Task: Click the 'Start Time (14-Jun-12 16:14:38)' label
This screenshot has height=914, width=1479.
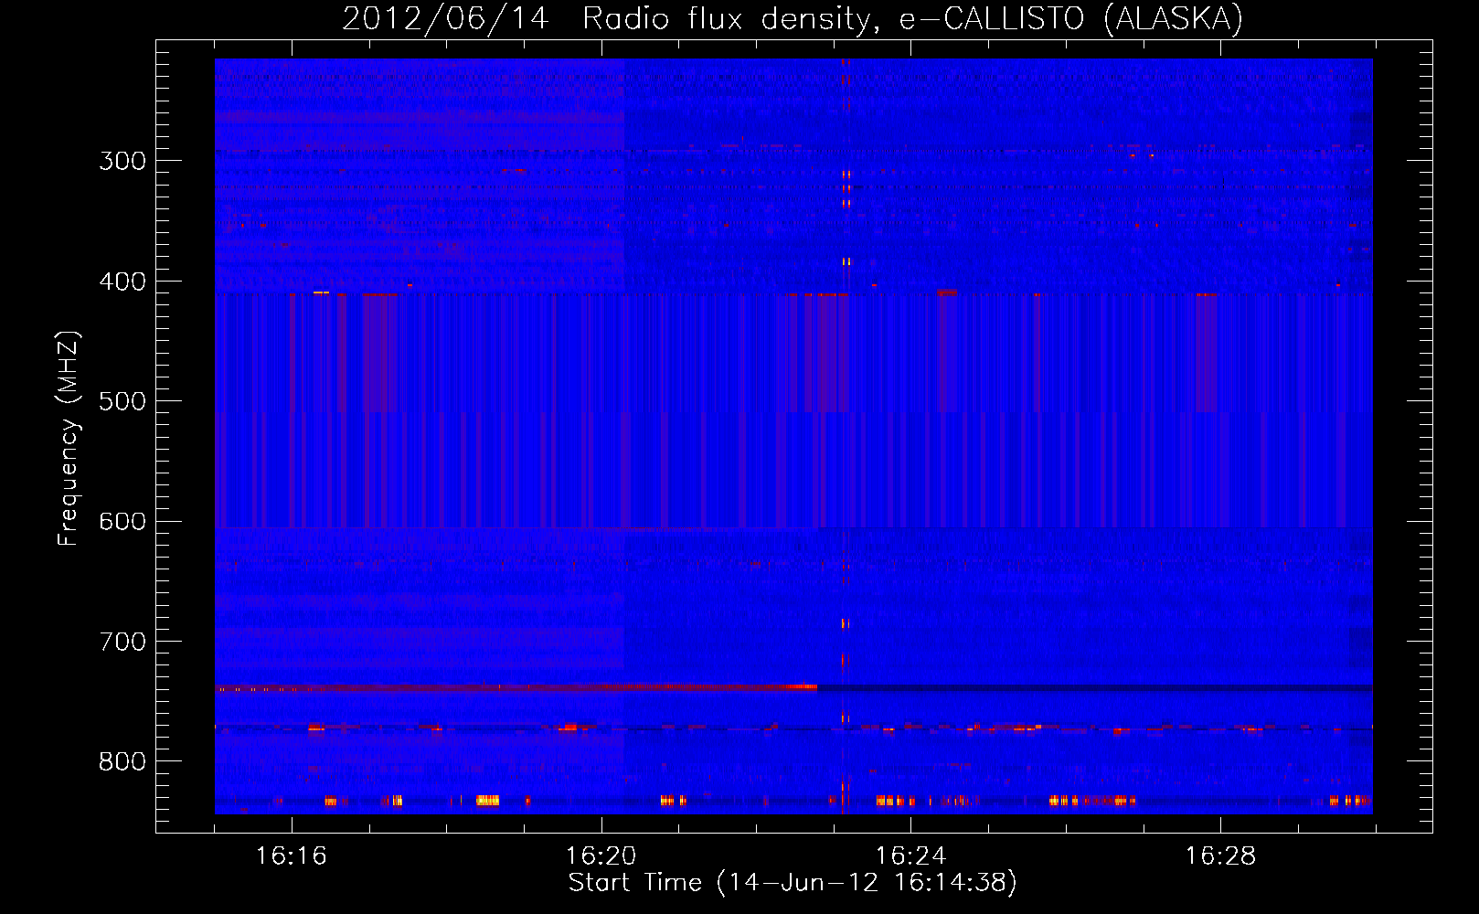Action: coord(793,883)
